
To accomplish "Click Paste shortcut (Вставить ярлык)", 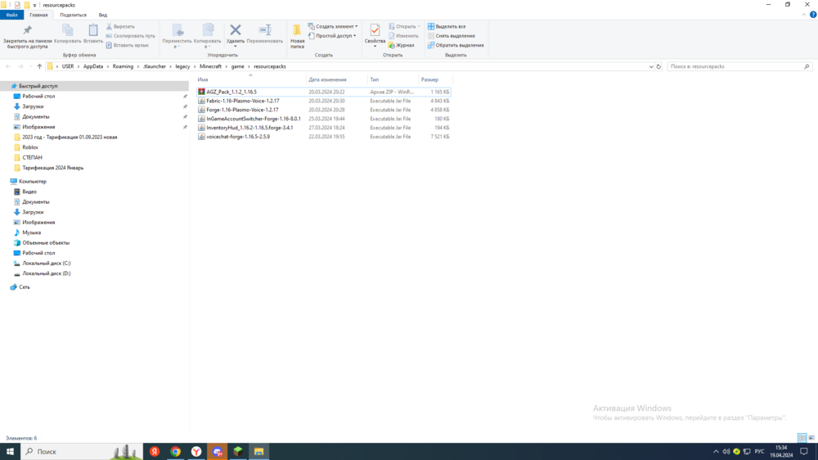I will tap(128, 45).
